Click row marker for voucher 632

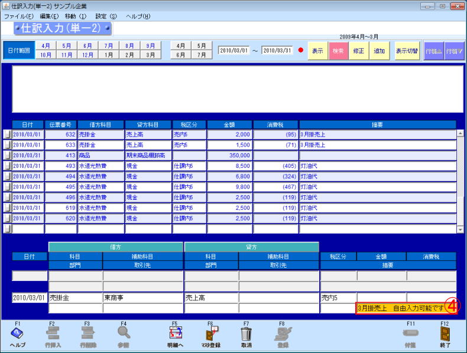point(7,134)
